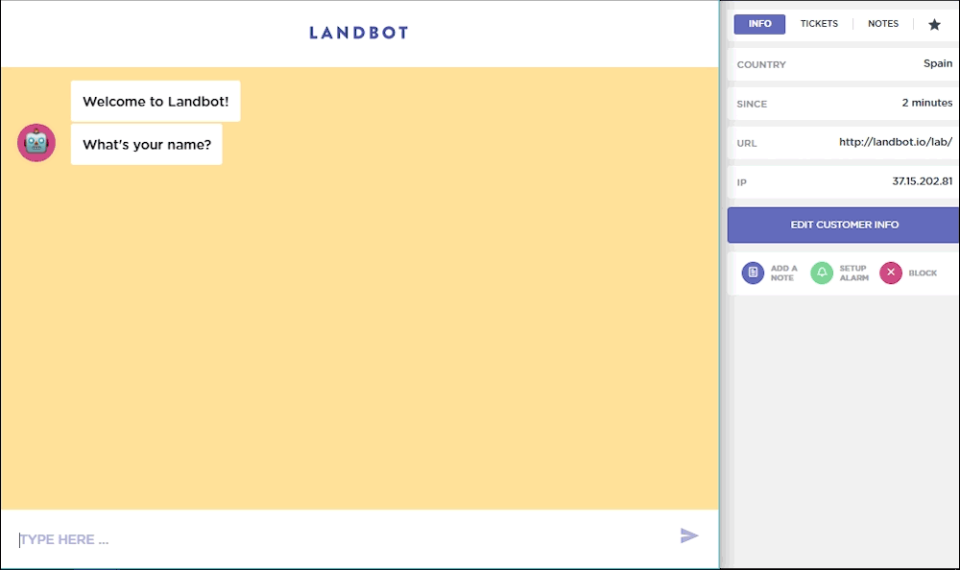Click the COUNTRY field label
960x570 pixels.
tap(761, 65)
